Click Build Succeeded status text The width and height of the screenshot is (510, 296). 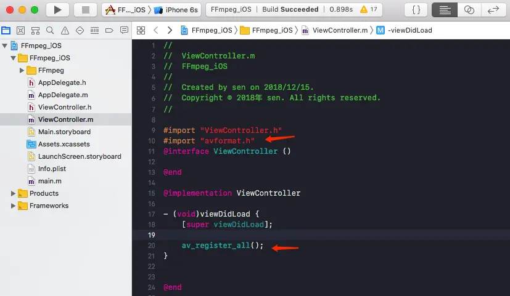(x=290, y=9)
